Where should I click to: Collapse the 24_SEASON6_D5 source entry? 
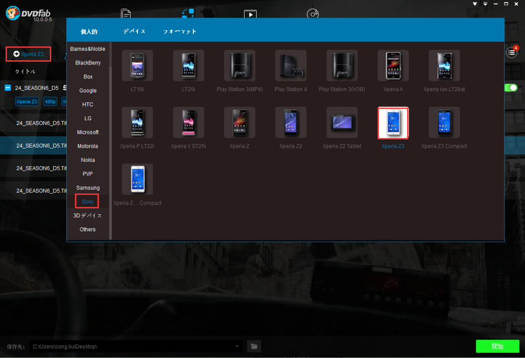pos(8,88)
